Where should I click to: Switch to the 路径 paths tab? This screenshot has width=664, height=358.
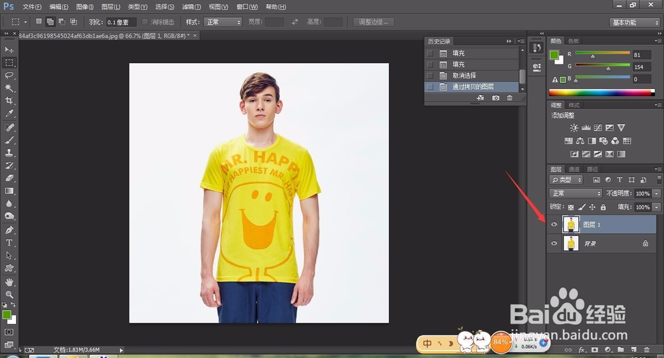[x=592, y=169]
